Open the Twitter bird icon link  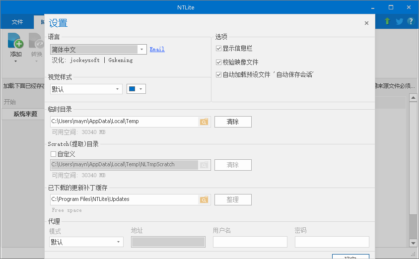click(399, 21)
